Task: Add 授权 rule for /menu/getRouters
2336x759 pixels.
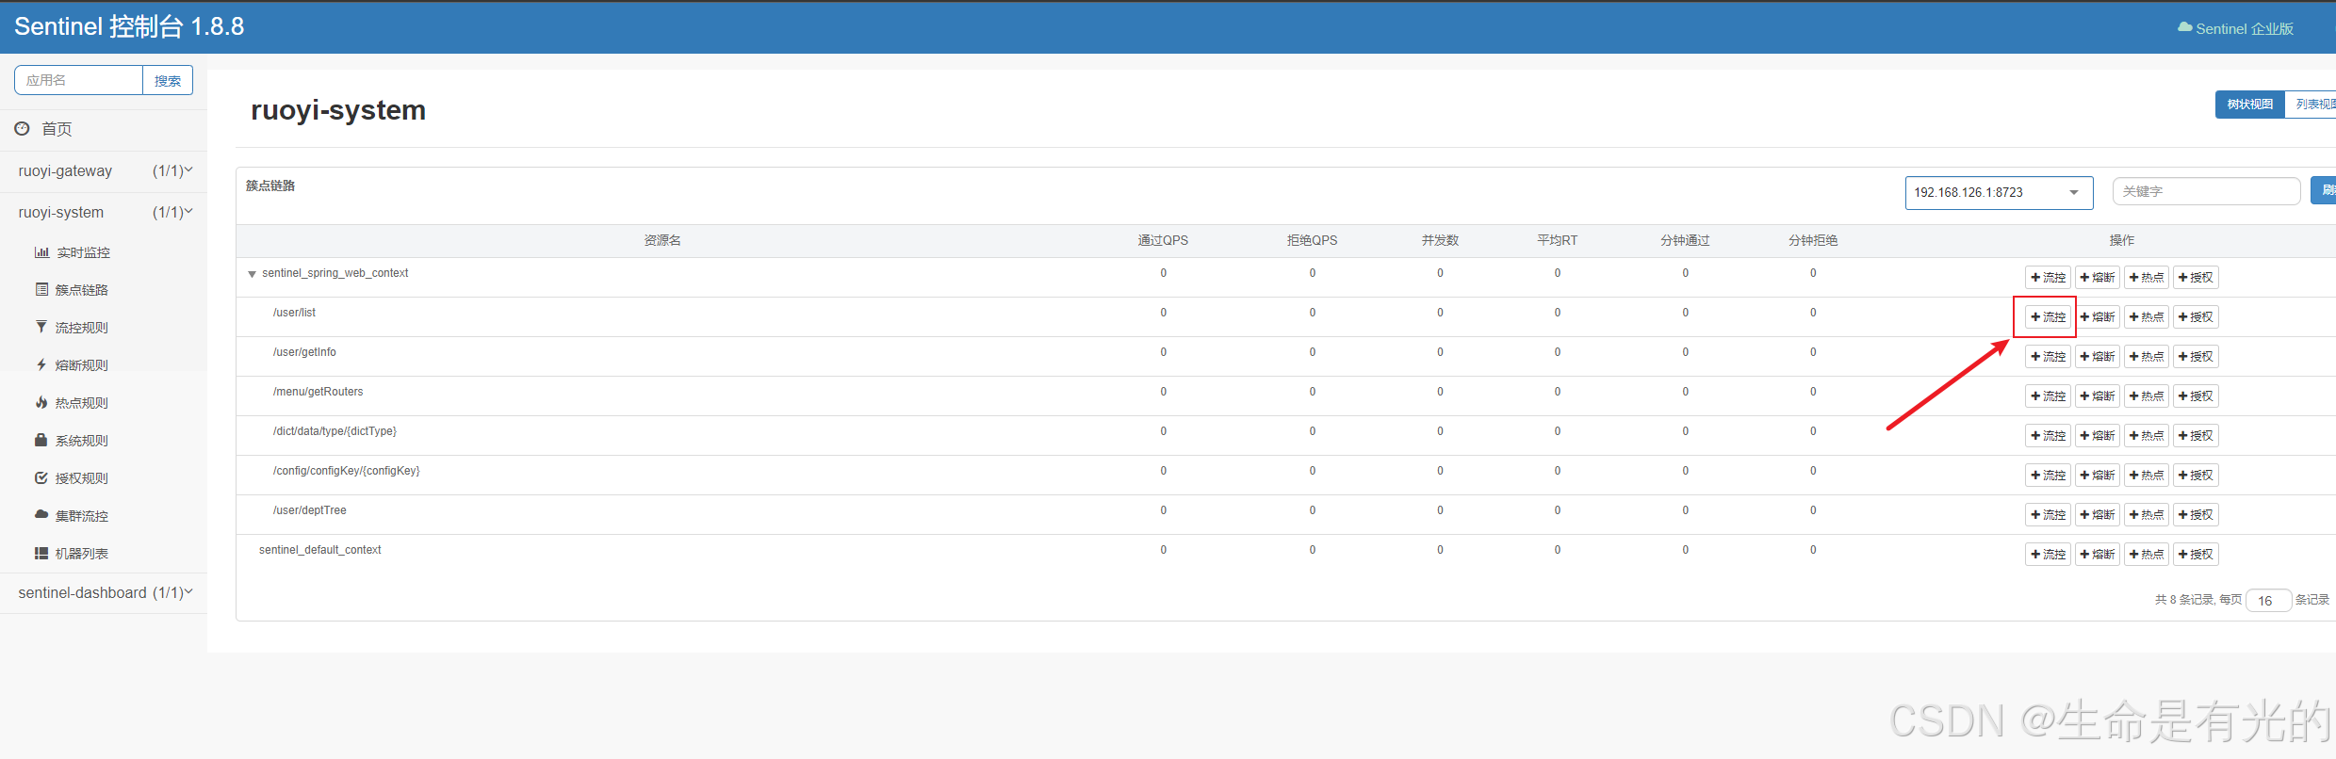Action: click(x=2196, y=396)
